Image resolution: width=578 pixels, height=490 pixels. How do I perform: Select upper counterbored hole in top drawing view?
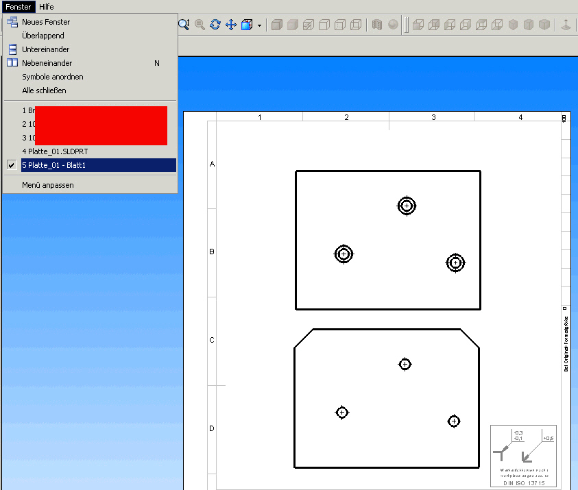407,206
